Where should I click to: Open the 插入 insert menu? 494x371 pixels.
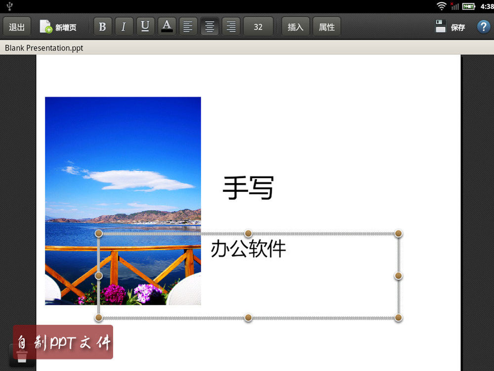pos(295,27)
